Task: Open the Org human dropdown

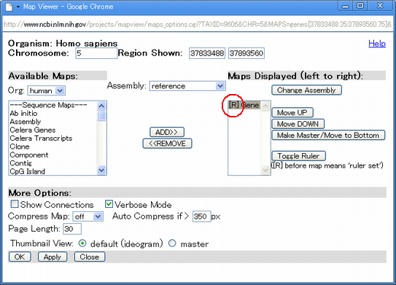Action: (x=46, y=90)
